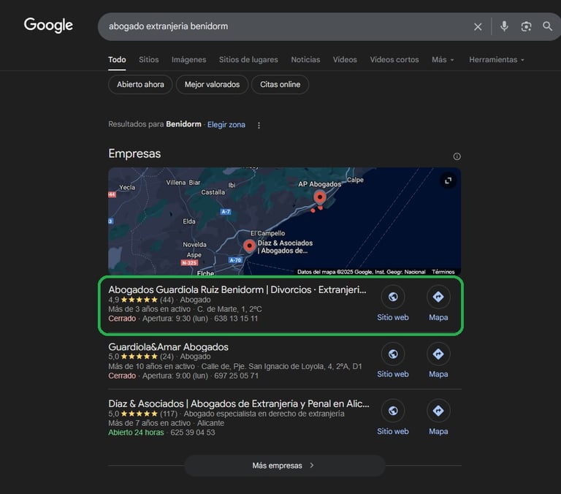
Task: Open Sitio web icon for Díaz & Asociados
Action: click(393, 411)
